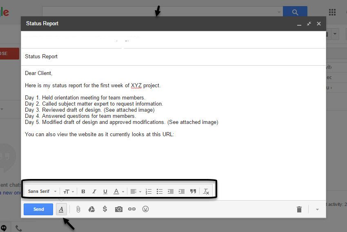Click the misspelled word XYZ
The height and width of the screenshot is (232, 347).
[x=136, y=86]
